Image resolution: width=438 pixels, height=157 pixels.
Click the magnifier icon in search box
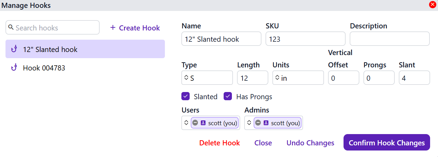pos(11,27)
